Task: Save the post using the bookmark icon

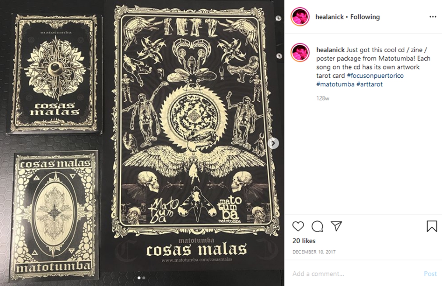Action: click(x=432, y=226)
